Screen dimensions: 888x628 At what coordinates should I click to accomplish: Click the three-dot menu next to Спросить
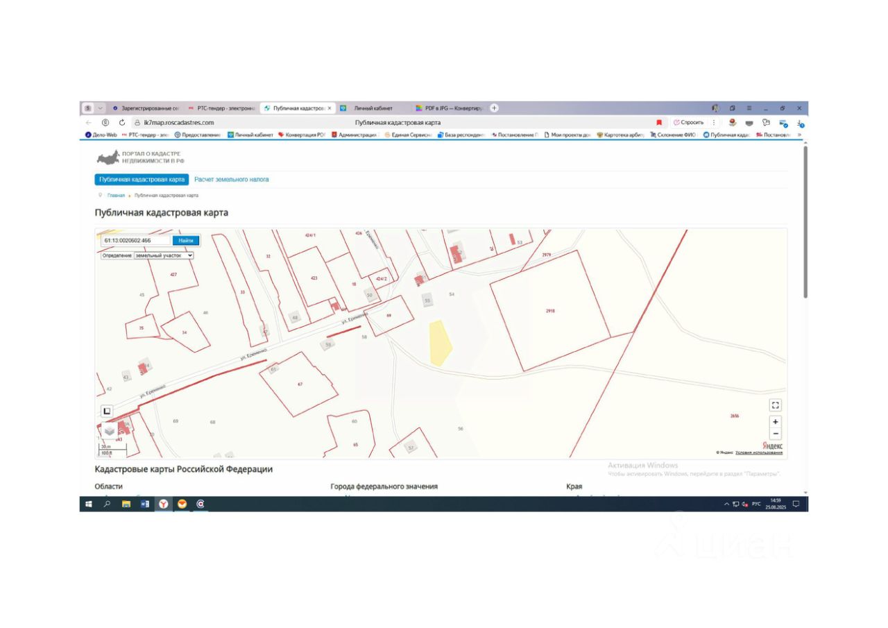714,122
